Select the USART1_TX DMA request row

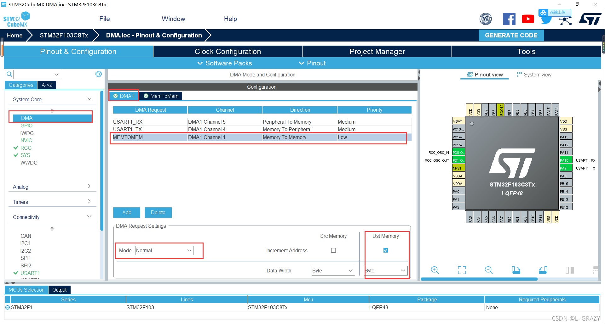point(262,129)
